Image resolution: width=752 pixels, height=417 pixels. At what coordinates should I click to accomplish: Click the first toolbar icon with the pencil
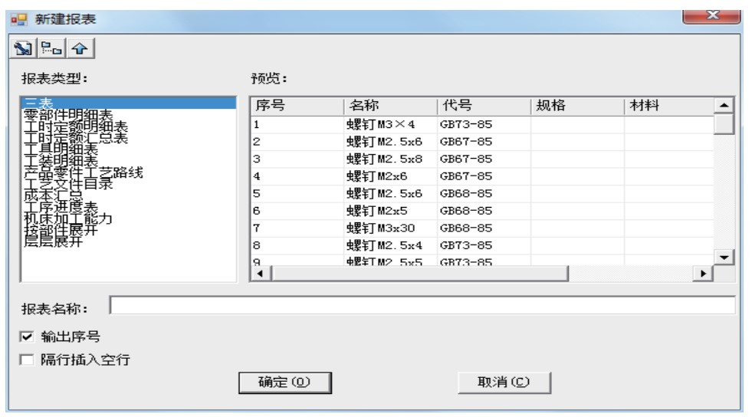pos(25,48)
